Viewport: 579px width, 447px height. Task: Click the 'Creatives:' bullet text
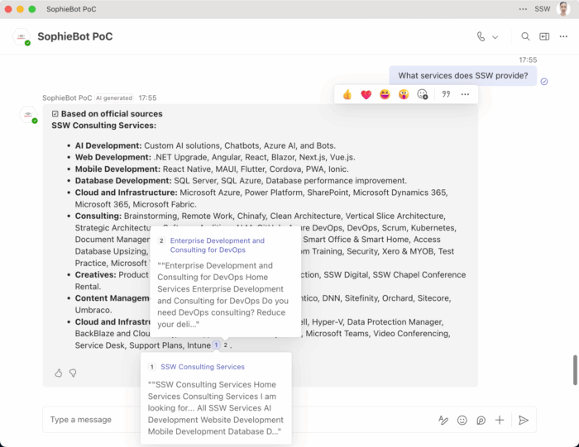96,275
